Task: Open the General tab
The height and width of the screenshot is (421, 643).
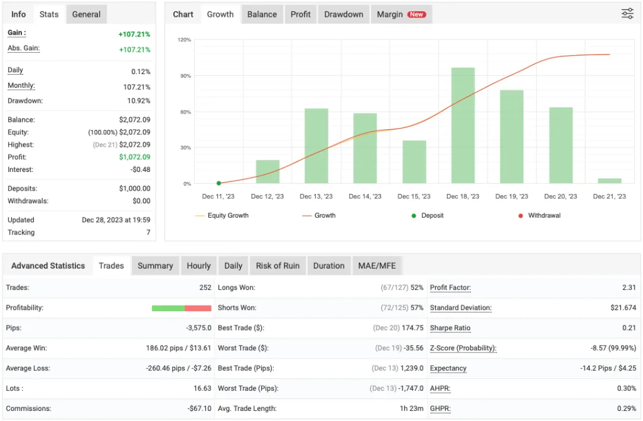Action: pyautogui.click(x=86, y=13)
